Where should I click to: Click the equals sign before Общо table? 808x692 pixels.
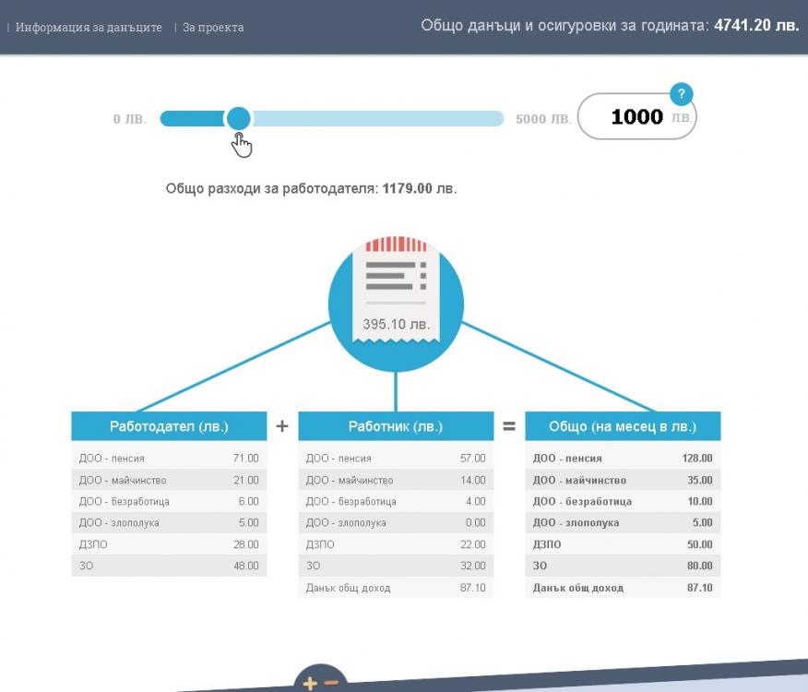508,426
